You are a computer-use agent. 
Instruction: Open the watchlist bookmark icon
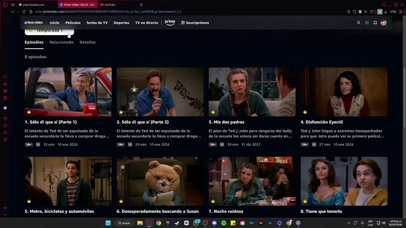tap(375, 23)
